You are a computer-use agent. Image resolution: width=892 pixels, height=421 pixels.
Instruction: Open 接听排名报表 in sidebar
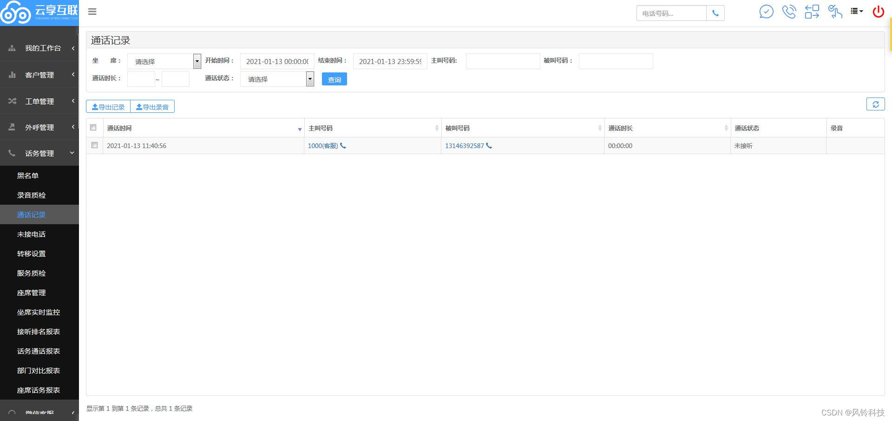[39, 331]
